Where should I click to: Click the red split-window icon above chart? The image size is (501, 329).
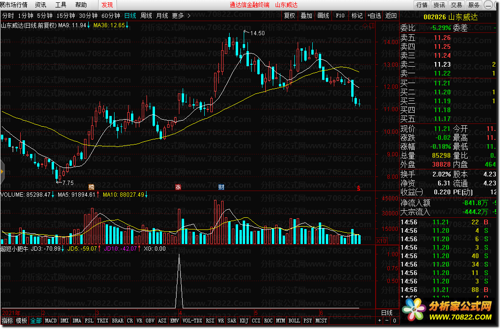[372, 25]
